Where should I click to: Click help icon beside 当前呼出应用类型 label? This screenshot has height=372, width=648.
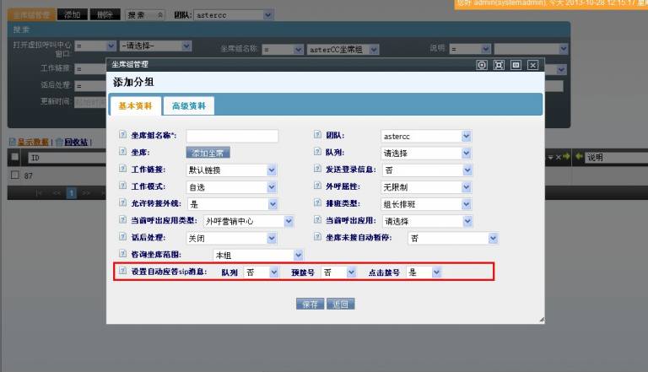tap(122, 219)
